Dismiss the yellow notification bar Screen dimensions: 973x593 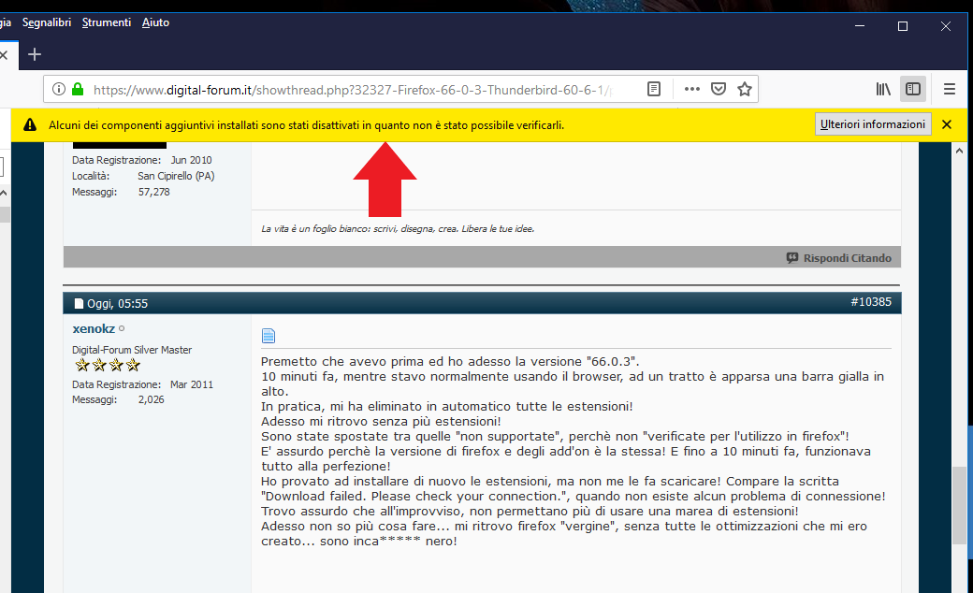pos(946,124)
